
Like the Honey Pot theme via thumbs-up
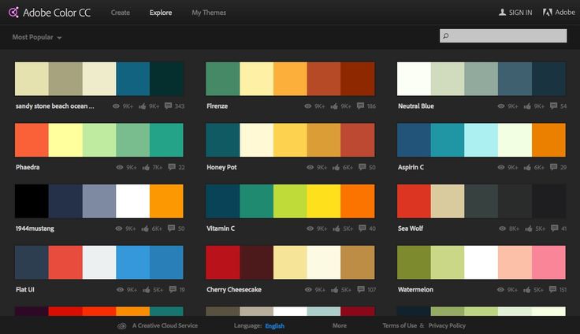[x=336, y=167]
